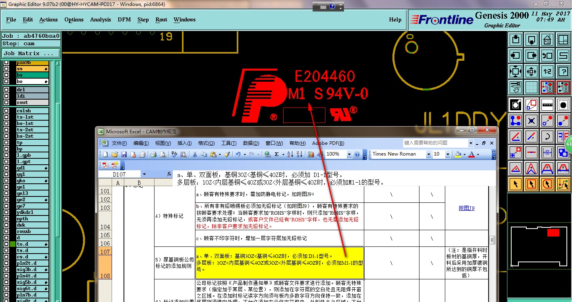Click the Excel help question mark button
Viewport: 572px width, 302px height.
(357, 154)
